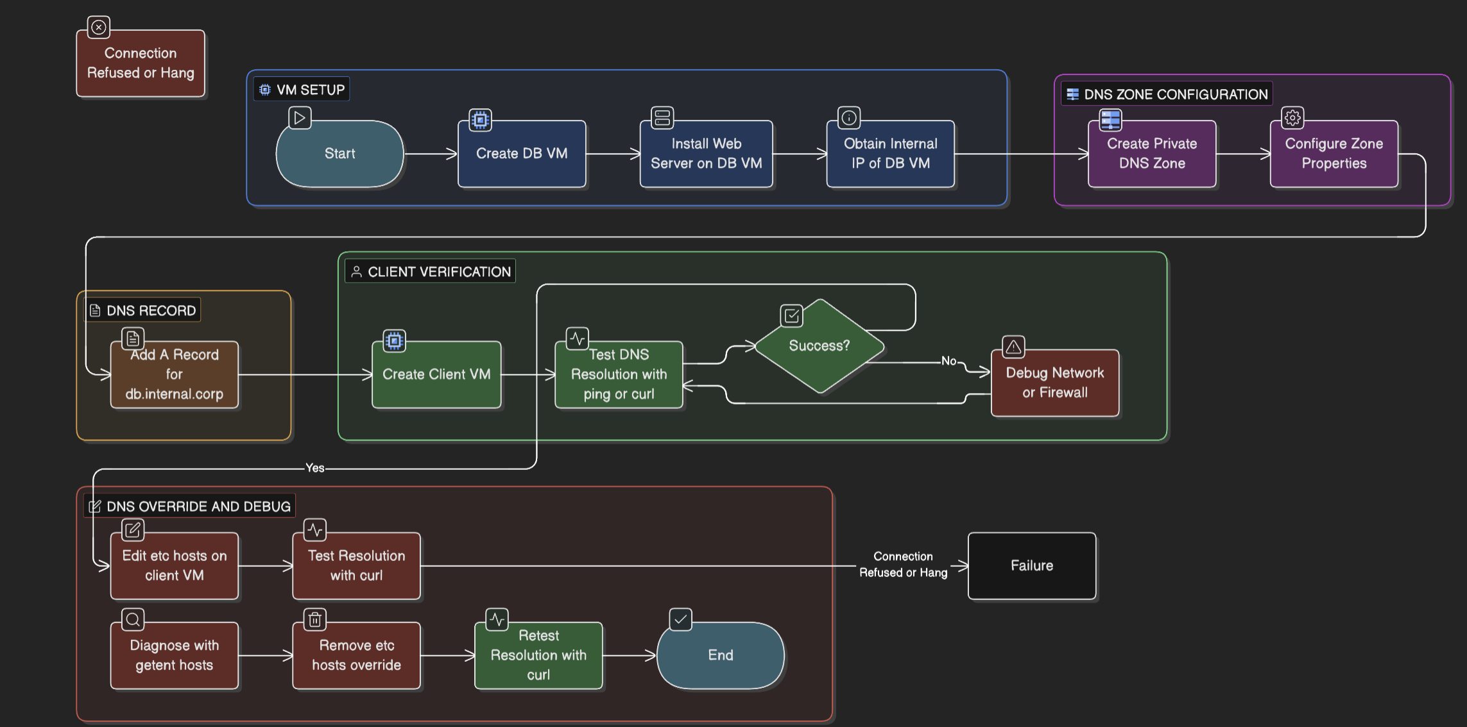Click the warning triangle icon on Debug Network
1467x727 pixels.
(x=1013, y=347)
